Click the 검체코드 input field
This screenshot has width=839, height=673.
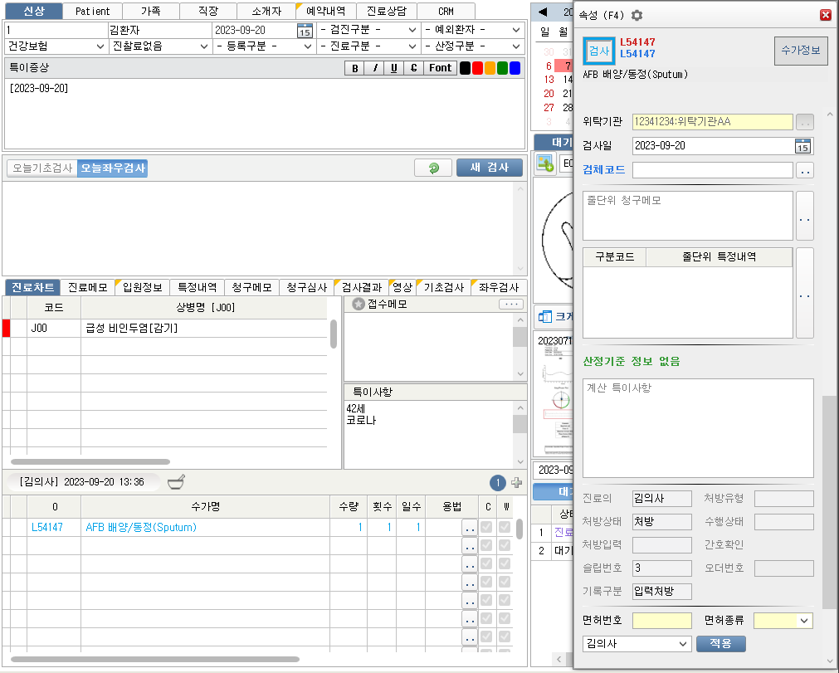click(712, 170)
